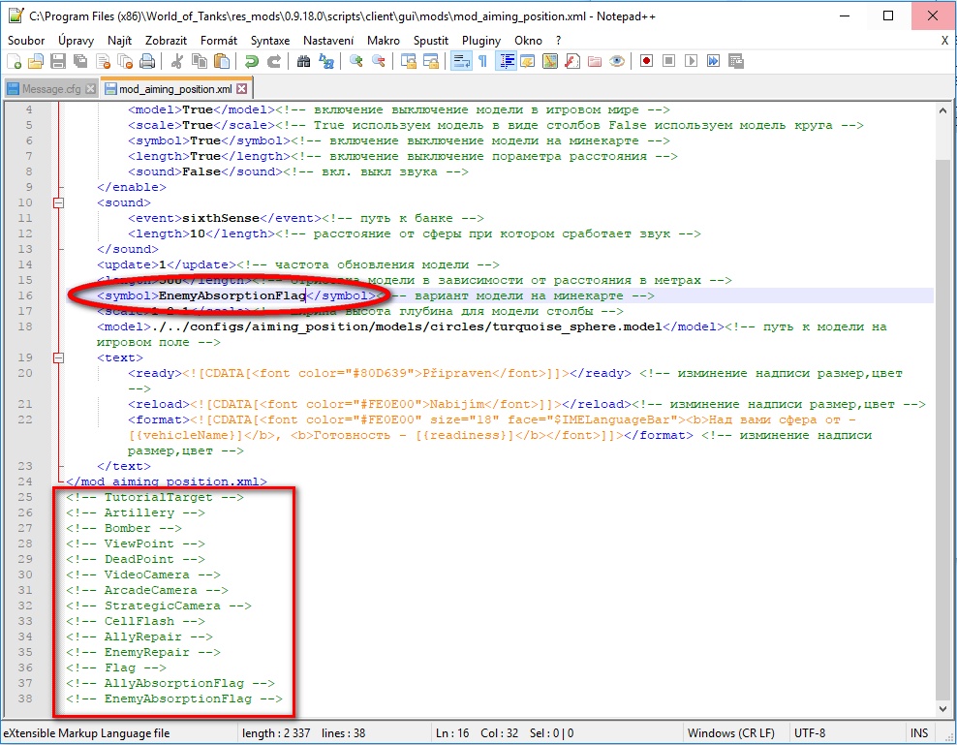The height and width of the screenshot is (745, 957).
Task: Open Find with the binoculars icon
Action: point(304,61)
